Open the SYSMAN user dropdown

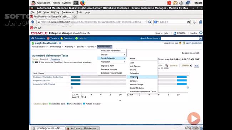pyautogui.click(x=180, y=33)
